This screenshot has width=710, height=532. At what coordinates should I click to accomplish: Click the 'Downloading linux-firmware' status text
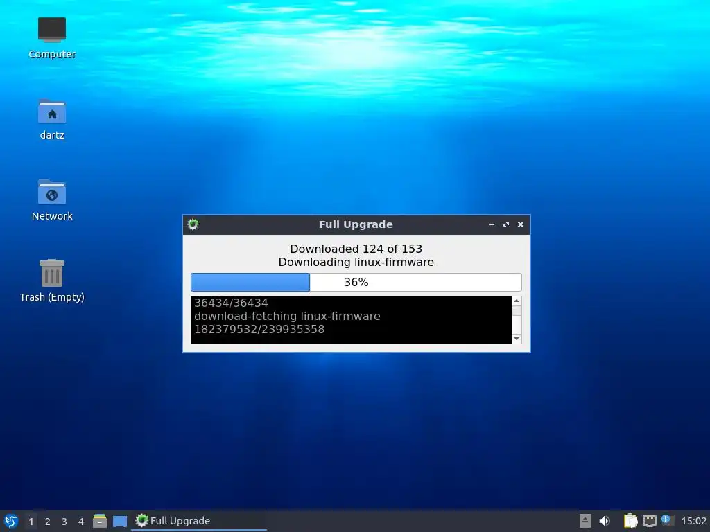356,263
